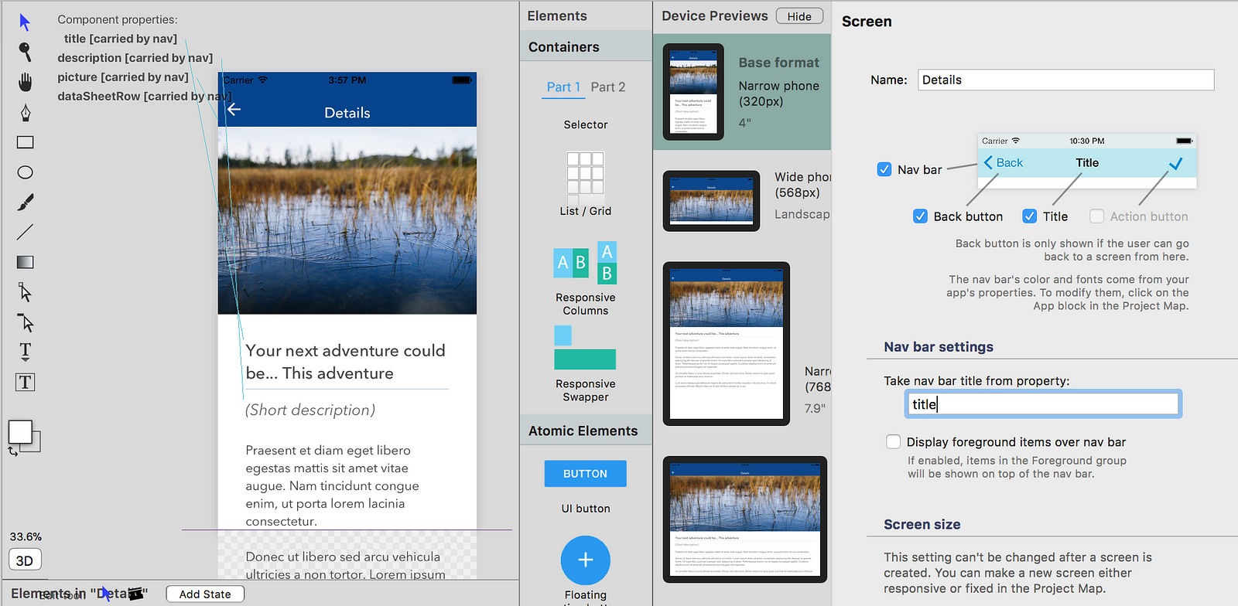Click the swap colors arrow icon

(13, 451)
